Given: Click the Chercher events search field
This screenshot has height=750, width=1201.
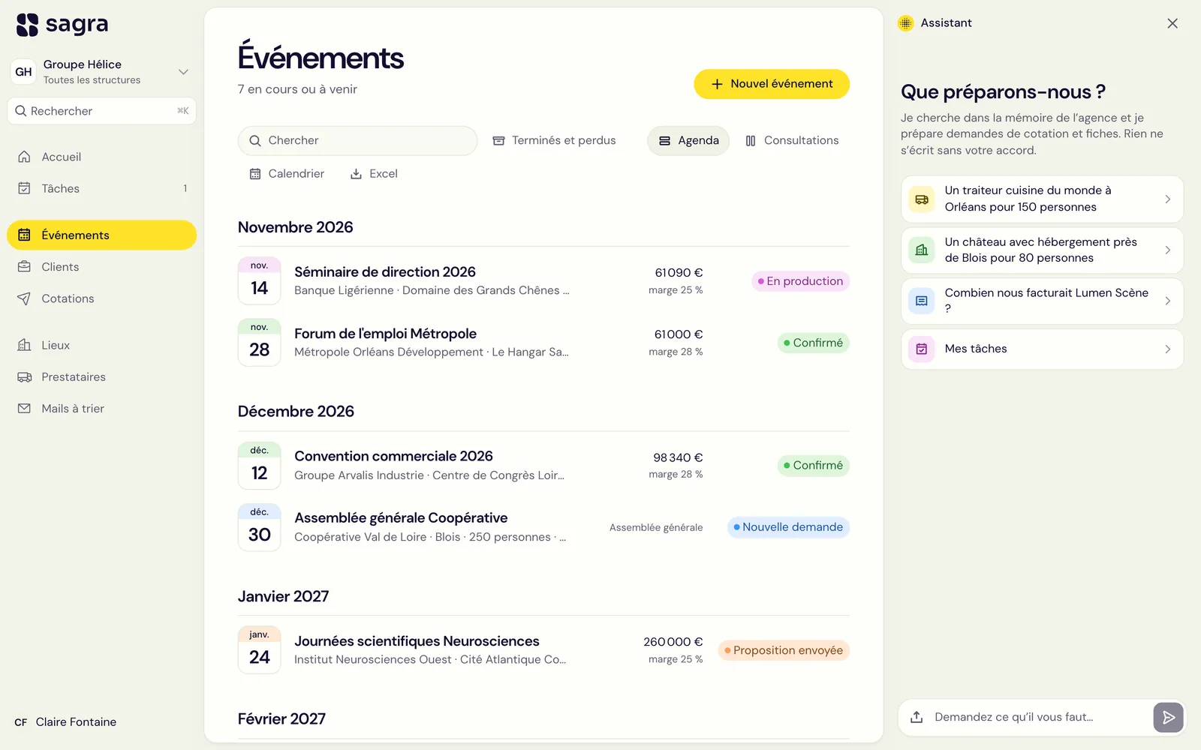Looking at the screenshot, I should [357, 141].
